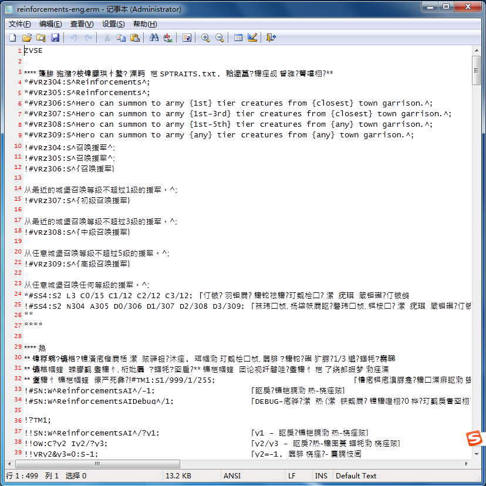Click the Zoom out magnifier icon
486x486 pixels.
(x=220, y=38)
